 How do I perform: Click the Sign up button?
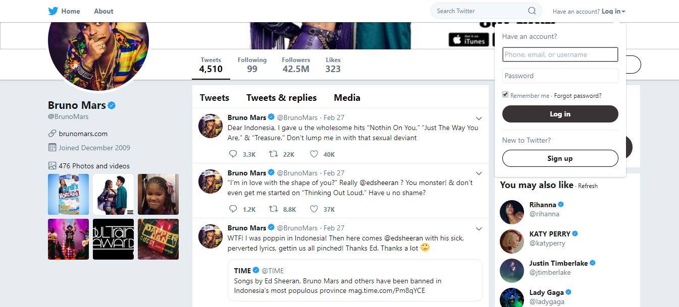tap(560, 158)
